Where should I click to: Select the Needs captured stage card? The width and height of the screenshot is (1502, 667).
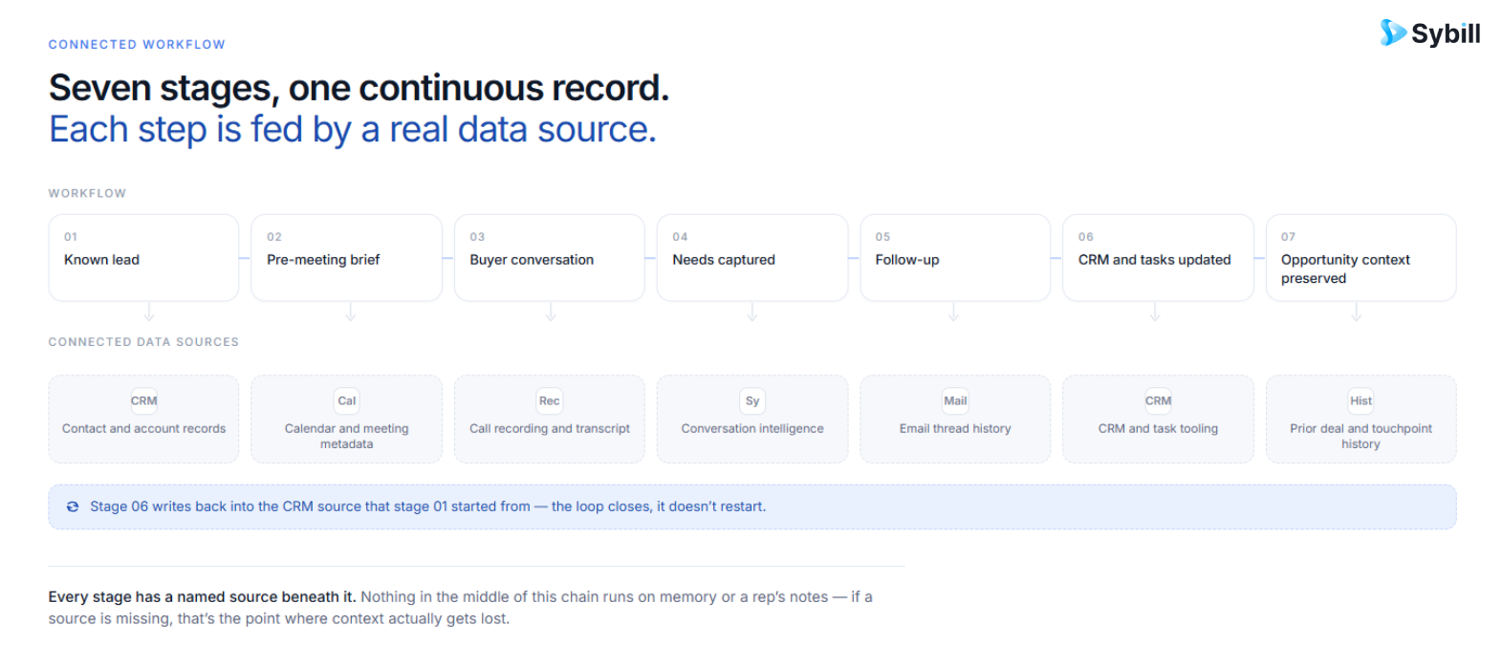[752, 258]
